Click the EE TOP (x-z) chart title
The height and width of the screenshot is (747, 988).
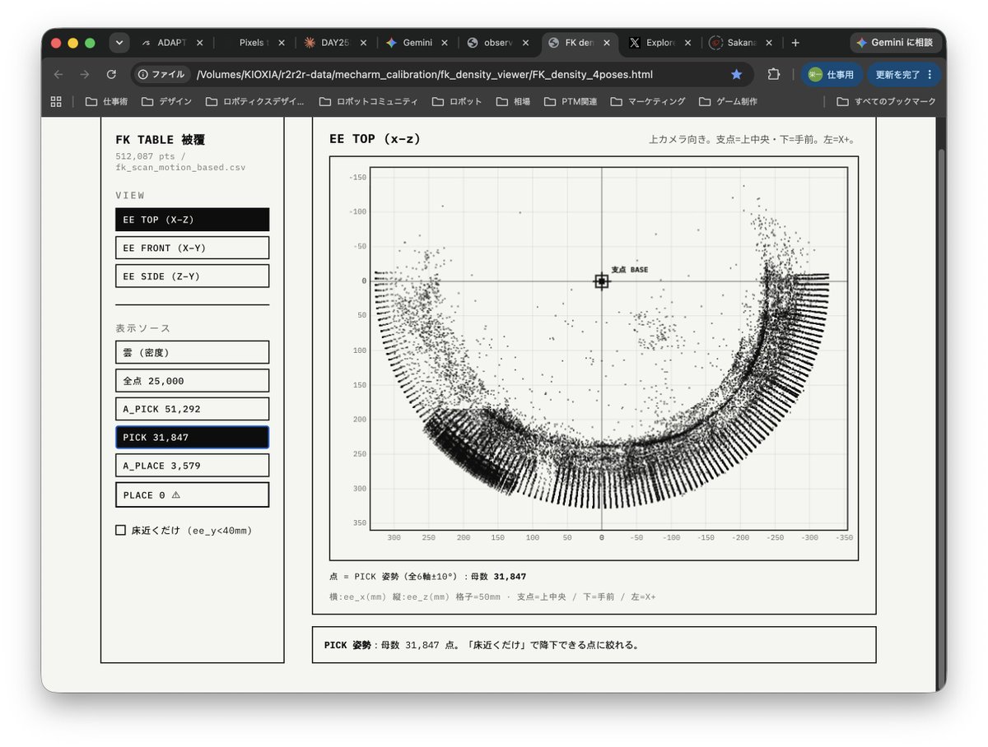click(375, 139)
